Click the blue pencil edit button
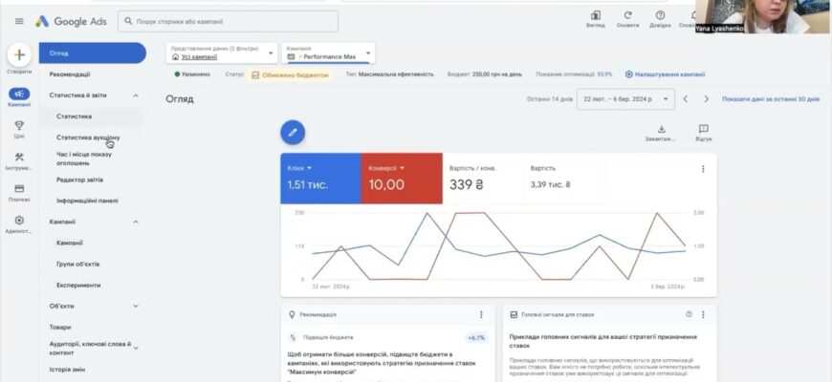This screenshot has width=832, height=382. pyautogui.click(x=293, y=133)
